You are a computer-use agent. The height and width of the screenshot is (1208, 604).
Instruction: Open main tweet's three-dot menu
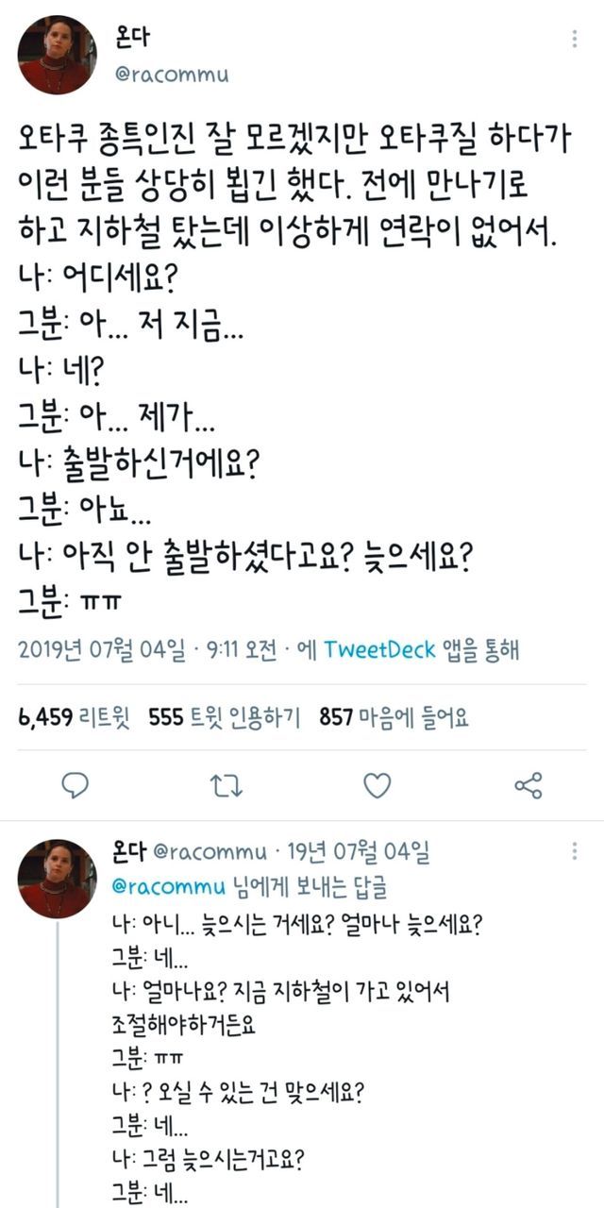tap(575, 40)
